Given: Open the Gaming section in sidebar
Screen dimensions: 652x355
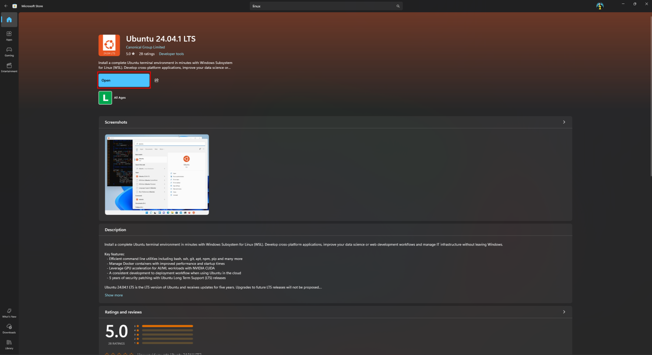Looking at the screenshot, I should coord(9,52).
